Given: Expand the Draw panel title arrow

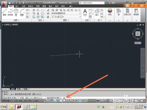Looking at the screenshot, I should pos(19,20).
